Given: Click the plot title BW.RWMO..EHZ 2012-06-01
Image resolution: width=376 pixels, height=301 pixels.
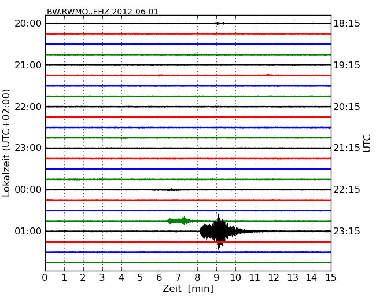Looking at the screenshot, I should 102,12.
